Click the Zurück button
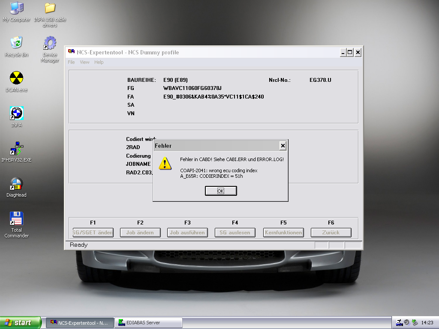The image size is (439, 329). pos(331,233)
